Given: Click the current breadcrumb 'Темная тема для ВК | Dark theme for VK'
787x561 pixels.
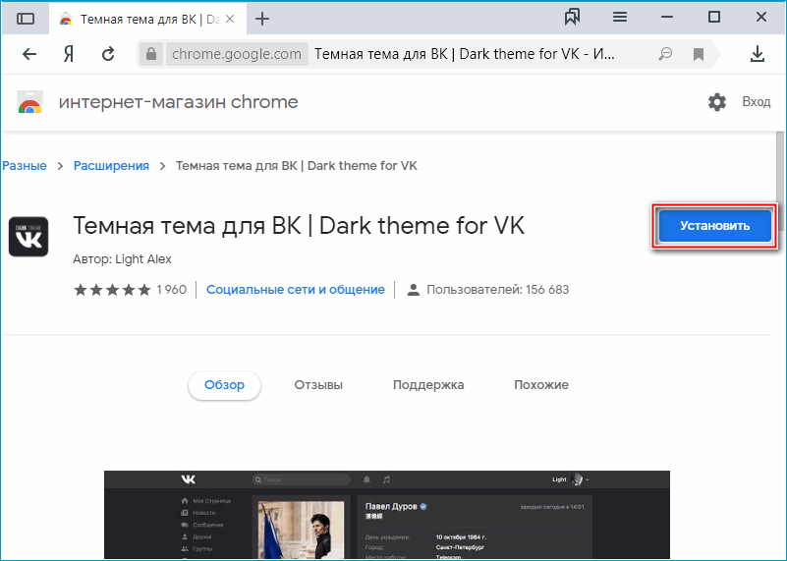Looking at the screenshot, I should coord(296,166).
